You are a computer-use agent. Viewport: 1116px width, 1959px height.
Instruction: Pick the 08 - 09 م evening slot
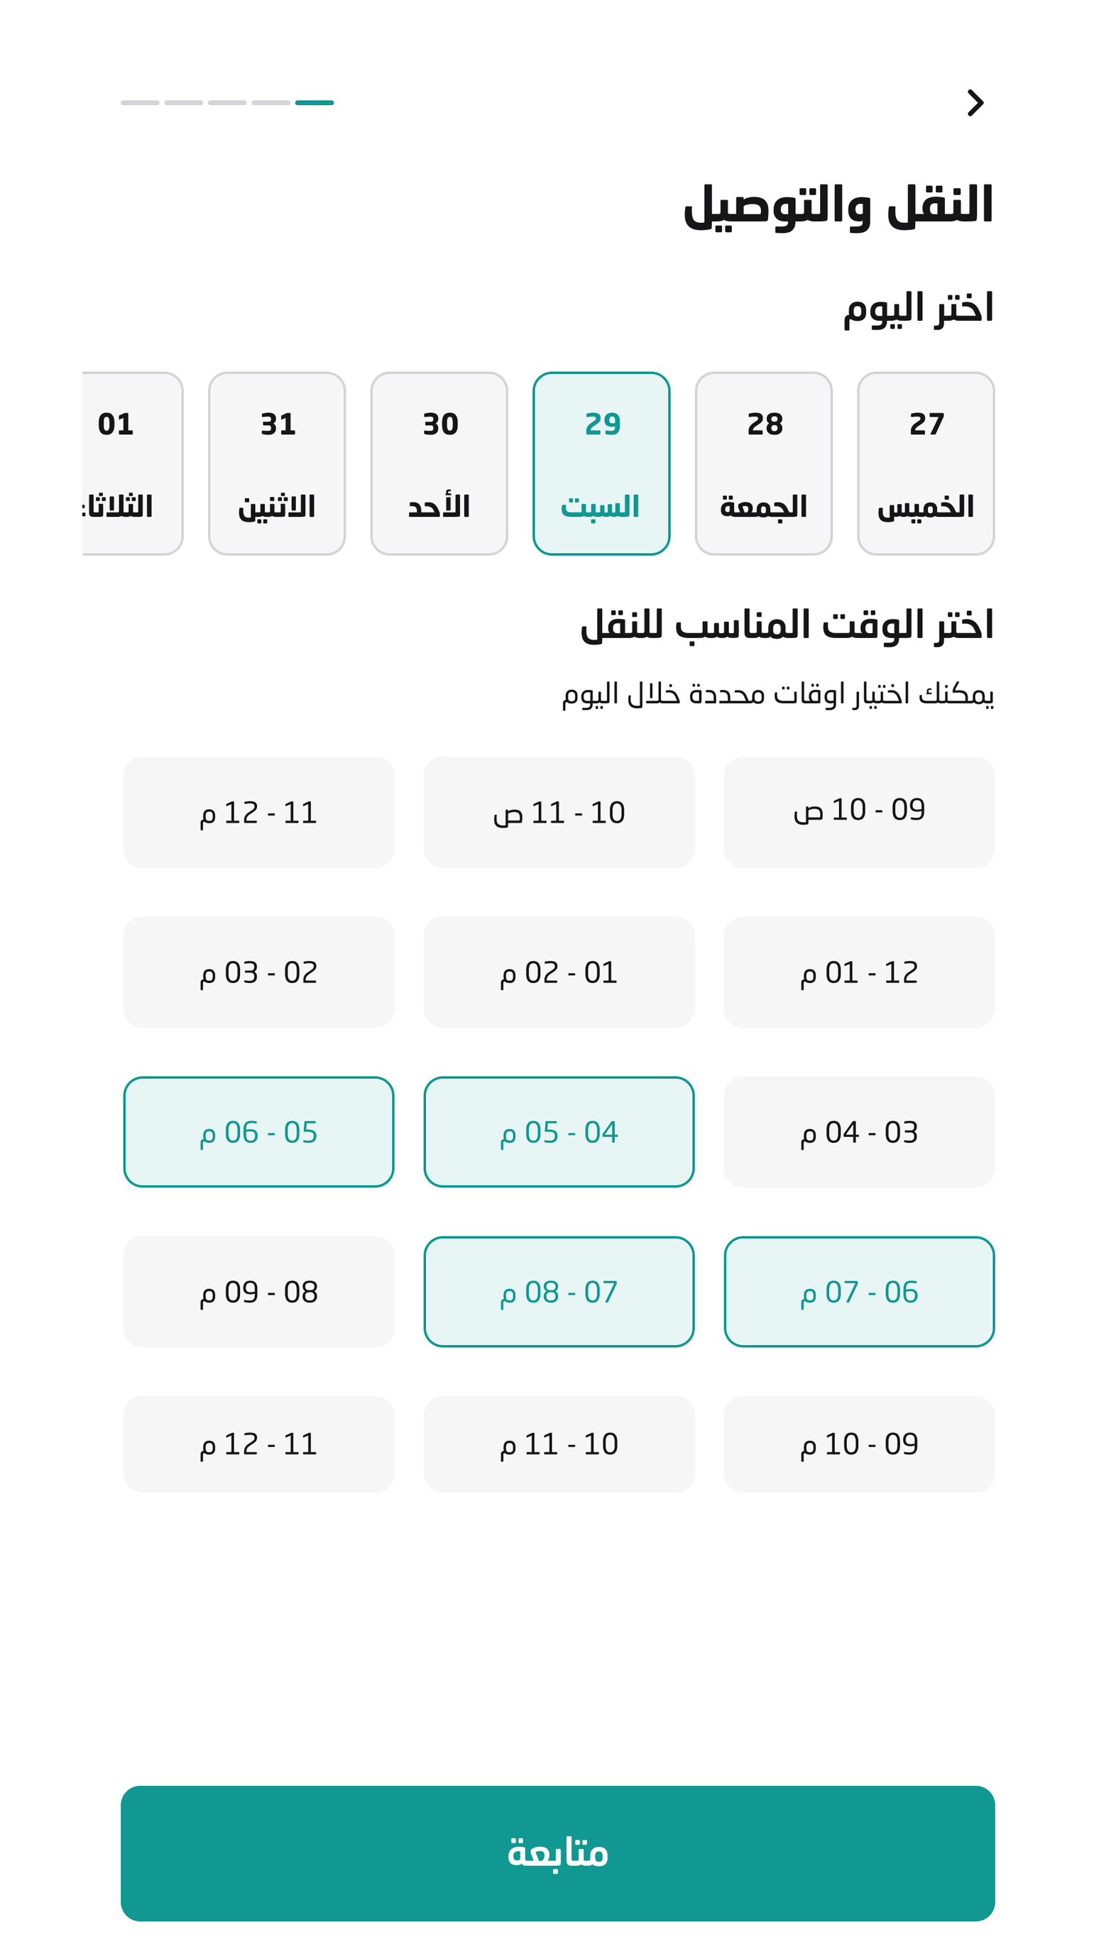click(x=258, y=1291)
